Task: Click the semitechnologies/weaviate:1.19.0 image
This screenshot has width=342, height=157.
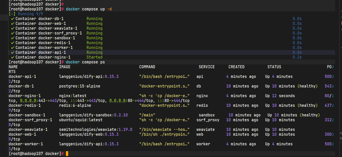Action: pos(96,130)
